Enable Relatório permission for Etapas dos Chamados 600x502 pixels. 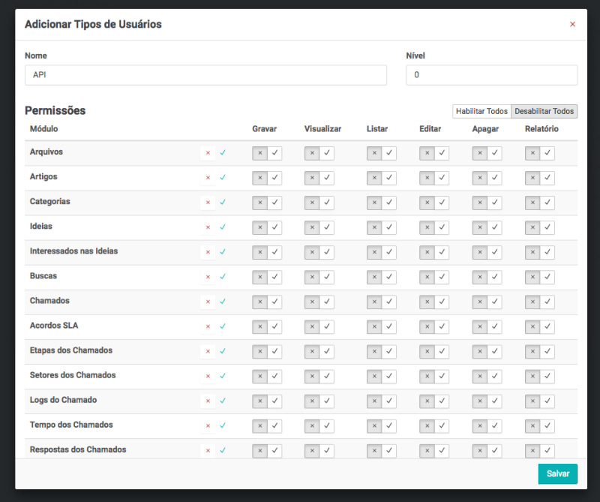[x=547, y=351]
